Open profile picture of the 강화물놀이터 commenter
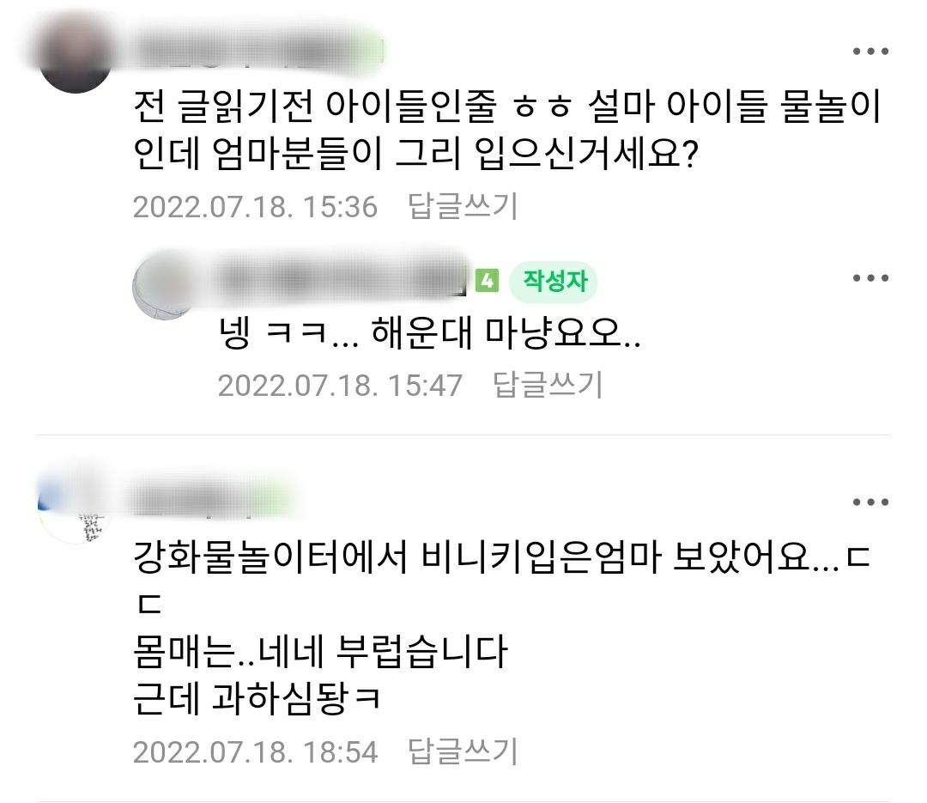Image resolution: width=927 pixels, height=803 pixels. (71, 509)
